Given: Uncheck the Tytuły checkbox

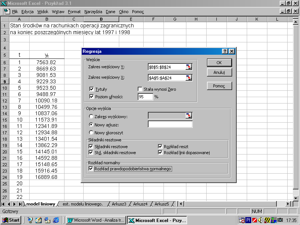Looking at the screenshot, I should [91, 89].
